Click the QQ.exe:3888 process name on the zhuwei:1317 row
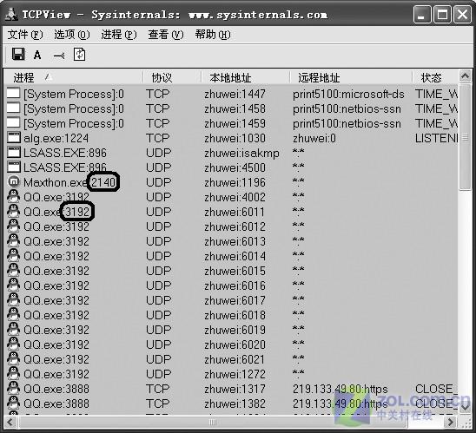The height and width of the screenshot is (433, 476). pos(56,389)
